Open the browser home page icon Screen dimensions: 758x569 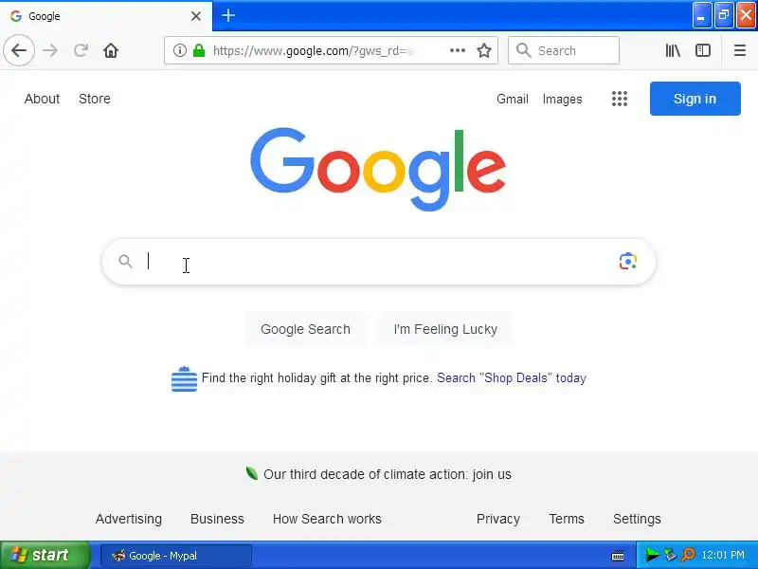pos(111,50)
